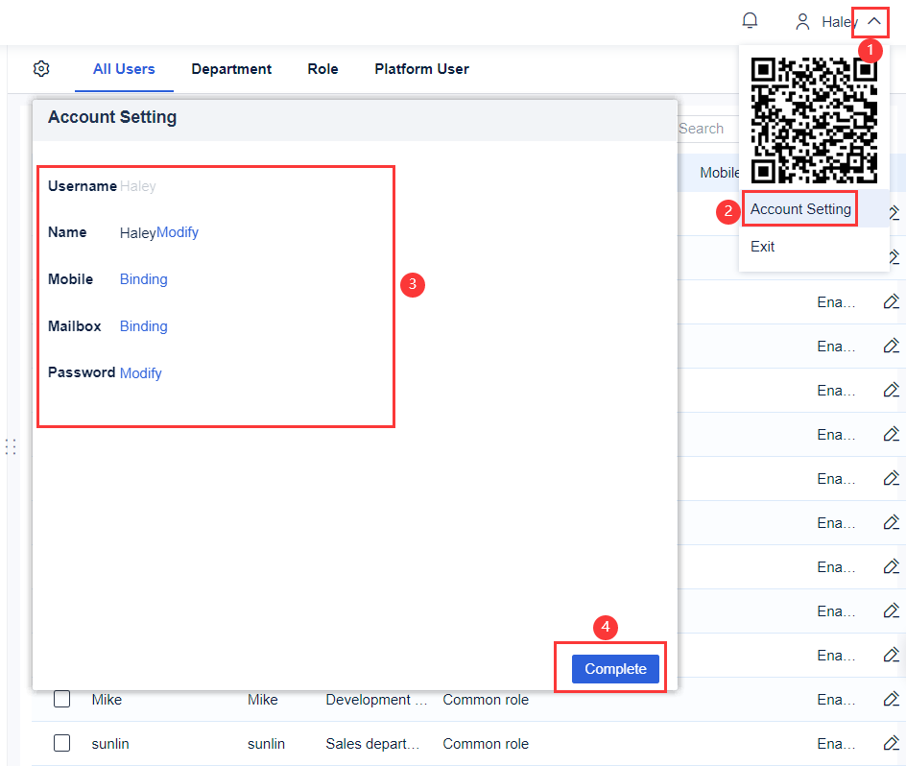Choose Exit from the account dropdown

(762, 247)
